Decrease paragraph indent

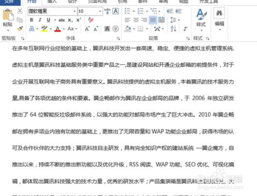170,11
